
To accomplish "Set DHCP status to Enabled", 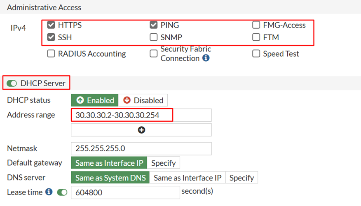I will [x=95, y=100].
